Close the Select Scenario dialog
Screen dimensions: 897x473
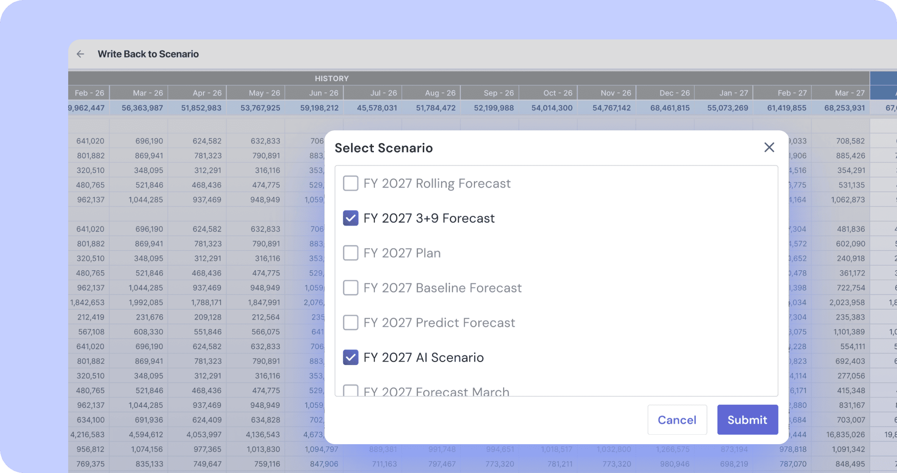(x=769, y=147)
